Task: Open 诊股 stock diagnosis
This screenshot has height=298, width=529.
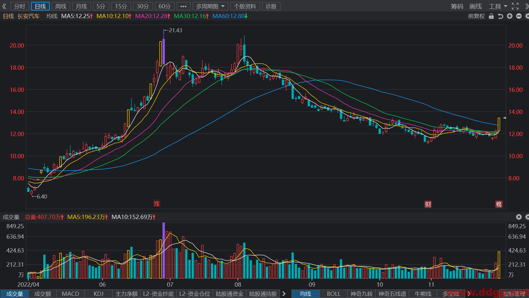Action: 271,6
